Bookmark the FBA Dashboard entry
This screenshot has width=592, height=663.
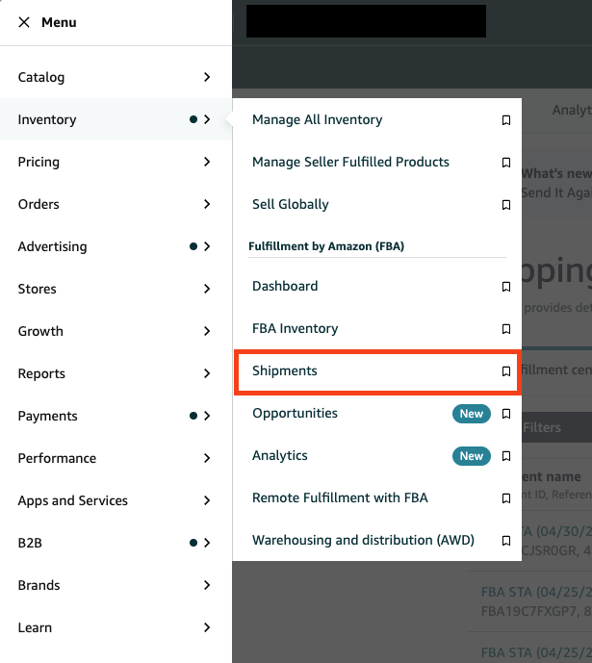pyautogui.click(x=505, y=287)
